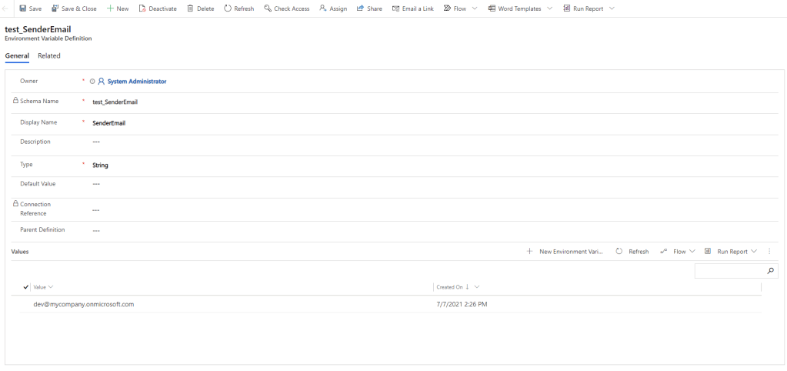Switch to the Related tab
This screenshot has width=787, height=371.
pos(49,56)
